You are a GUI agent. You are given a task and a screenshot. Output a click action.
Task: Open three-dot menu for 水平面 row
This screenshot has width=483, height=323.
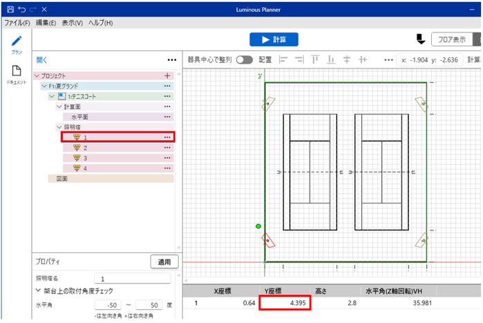click(x=167, y=117)
